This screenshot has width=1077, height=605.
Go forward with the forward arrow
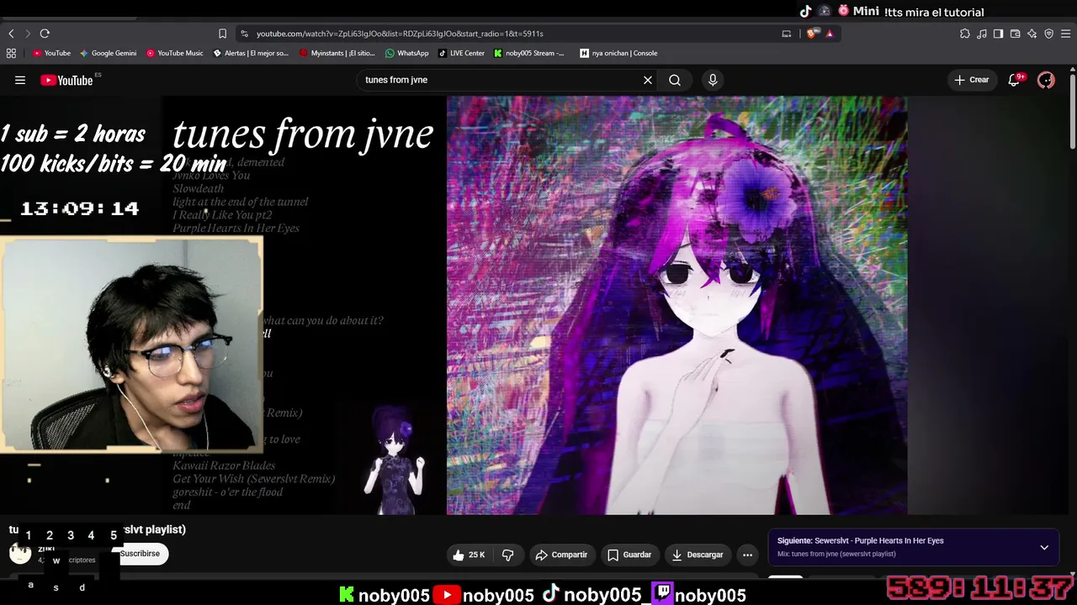[x=28, y=34]
